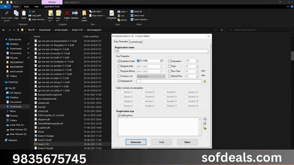Uncheck the Hardware ID checkbox
The image size is (294, 165).
(119, 81)
